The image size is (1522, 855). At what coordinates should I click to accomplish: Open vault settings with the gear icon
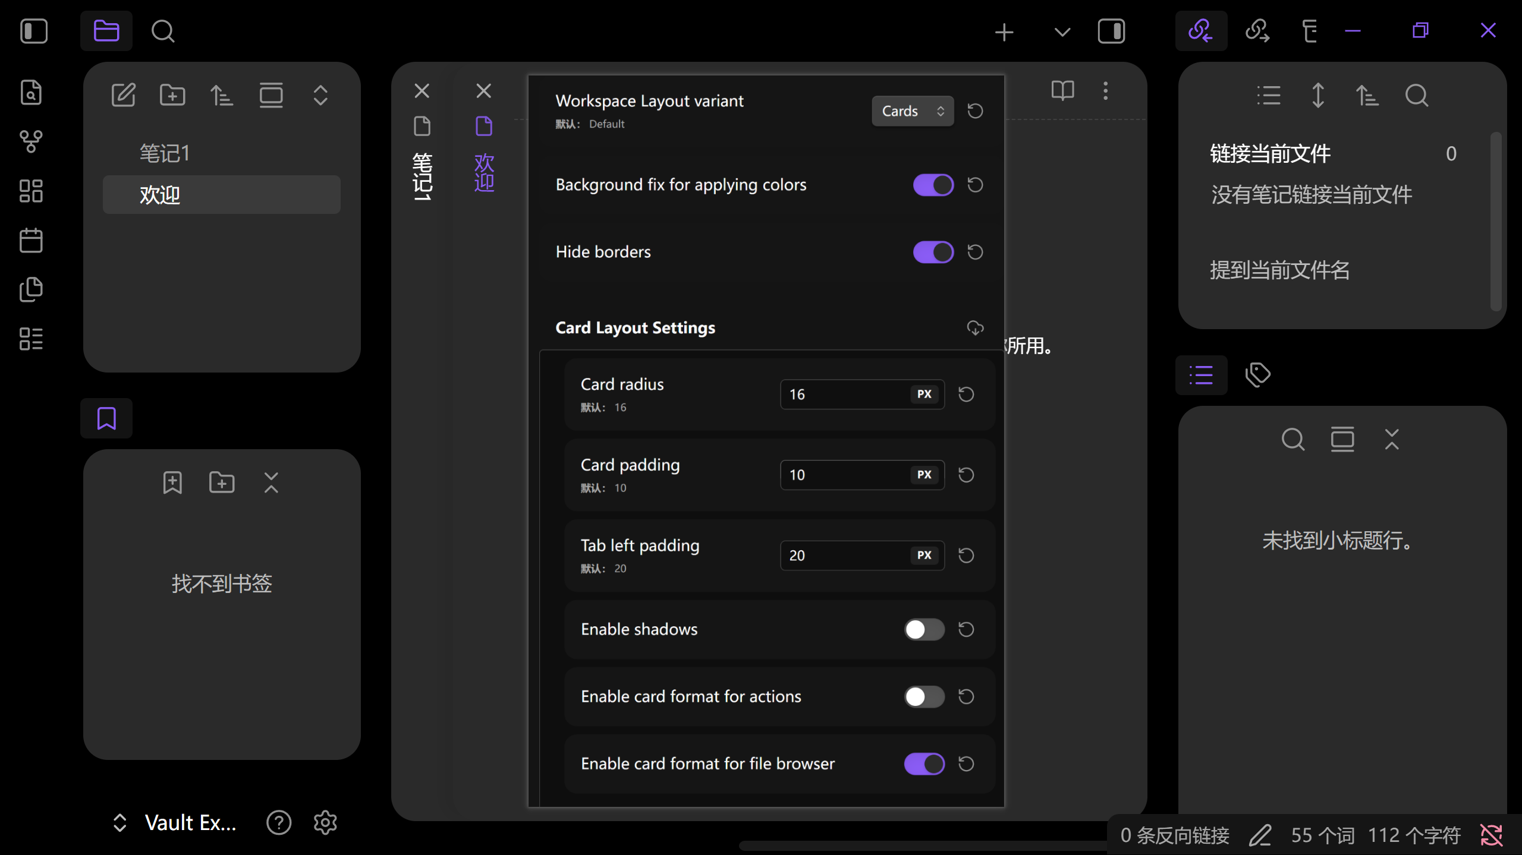click(325, 822)
